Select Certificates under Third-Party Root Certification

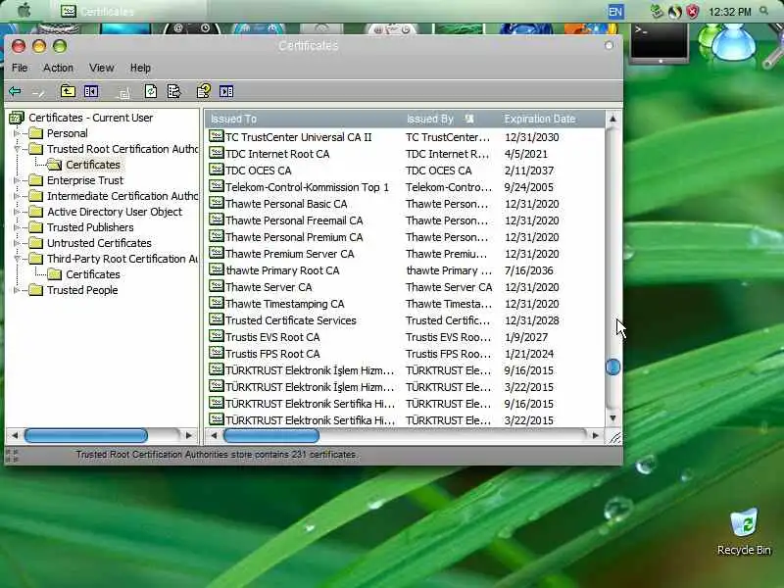click(93, 274)
